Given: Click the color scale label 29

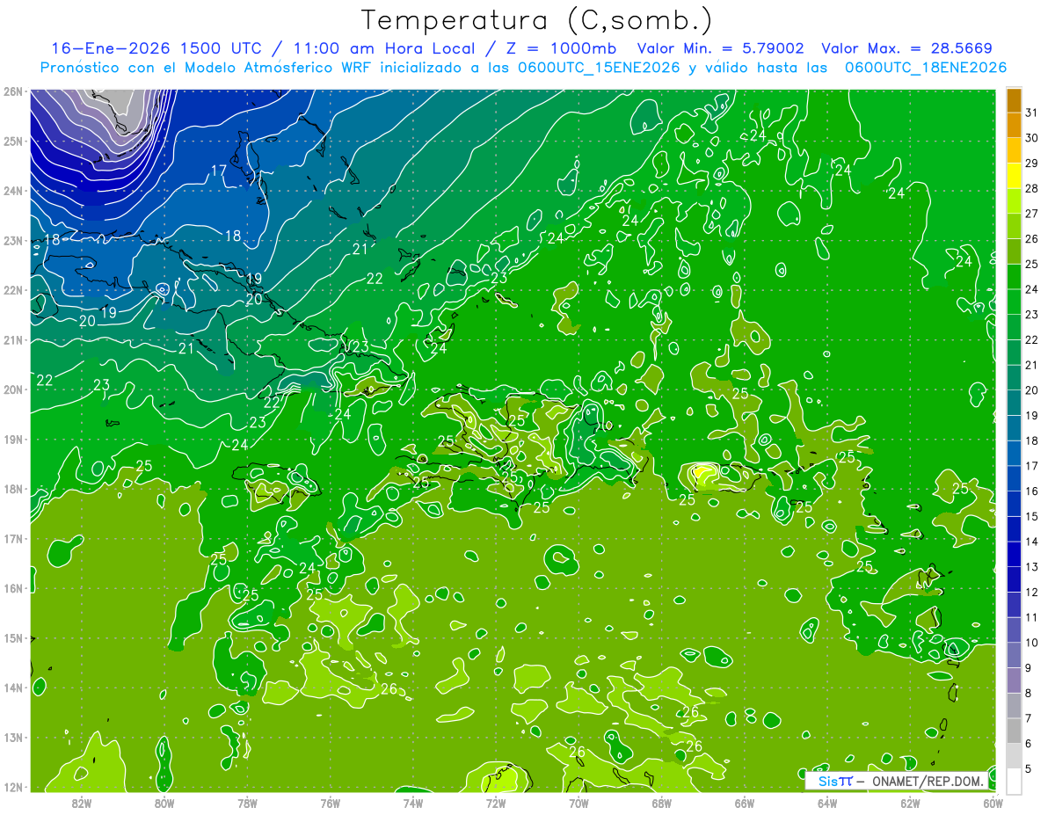Looking at the screenshot, I should pos(1031,163).
